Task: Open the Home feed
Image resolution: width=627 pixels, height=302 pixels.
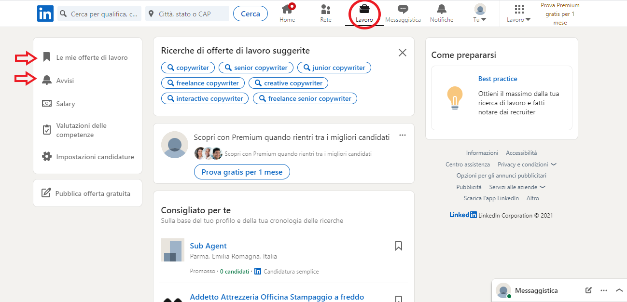Action: click(287, 13)
